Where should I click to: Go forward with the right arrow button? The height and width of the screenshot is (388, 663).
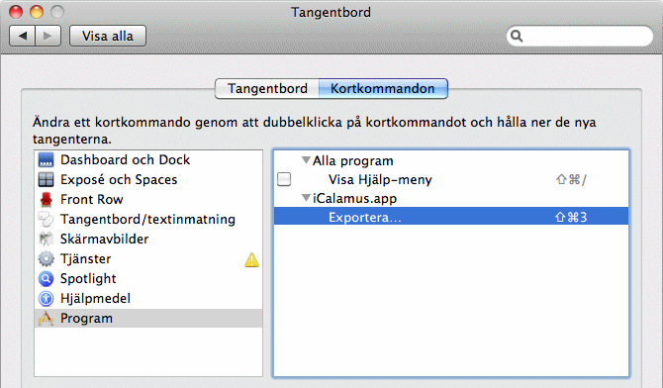[x=48, y=36]
